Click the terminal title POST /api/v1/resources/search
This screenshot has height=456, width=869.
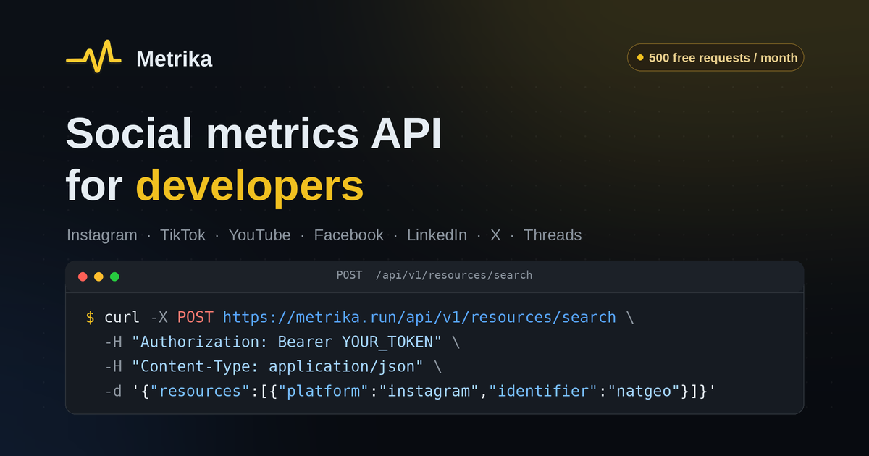coord(434,275)
